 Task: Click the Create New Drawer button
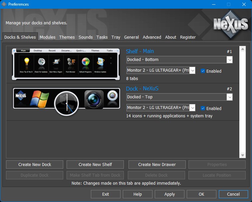click(x=157, y=164)
